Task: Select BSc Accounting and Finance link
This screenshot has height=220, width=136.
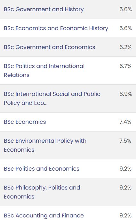Action: (44, 216)
